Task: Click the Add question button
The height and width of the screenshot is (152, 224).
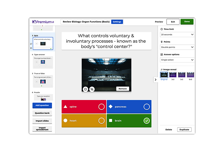Action: [x=42, y=105]
